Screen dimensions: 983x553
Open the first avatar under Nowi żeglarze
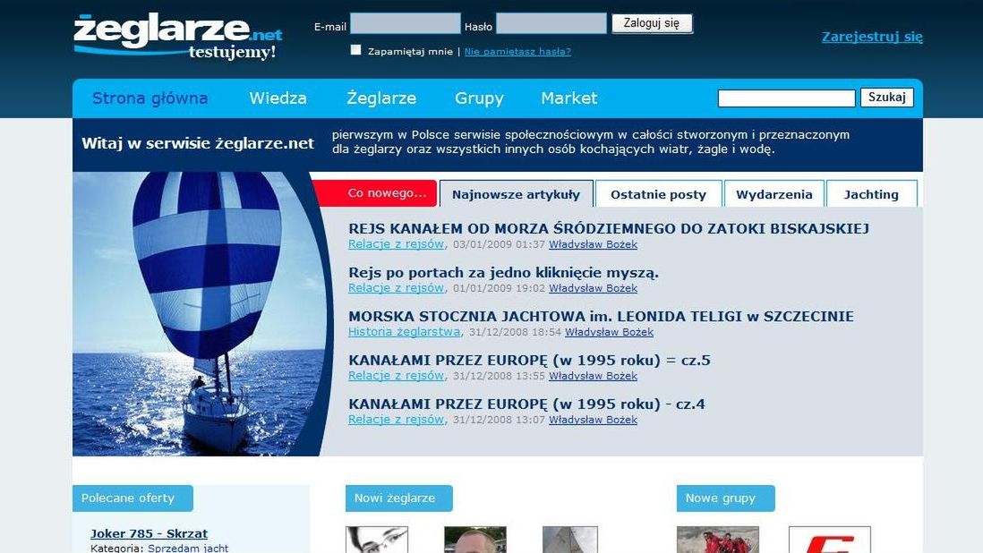[x=376, y=538]
